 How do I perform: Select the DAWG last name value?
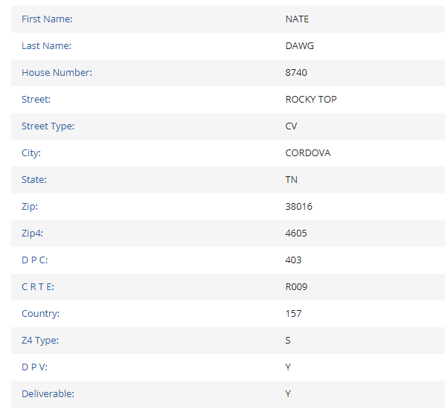click(299, 45)
